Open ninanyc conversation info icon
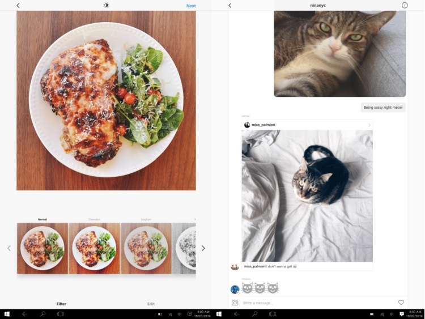This screenshot has width=425, height=319. point(405,6)
